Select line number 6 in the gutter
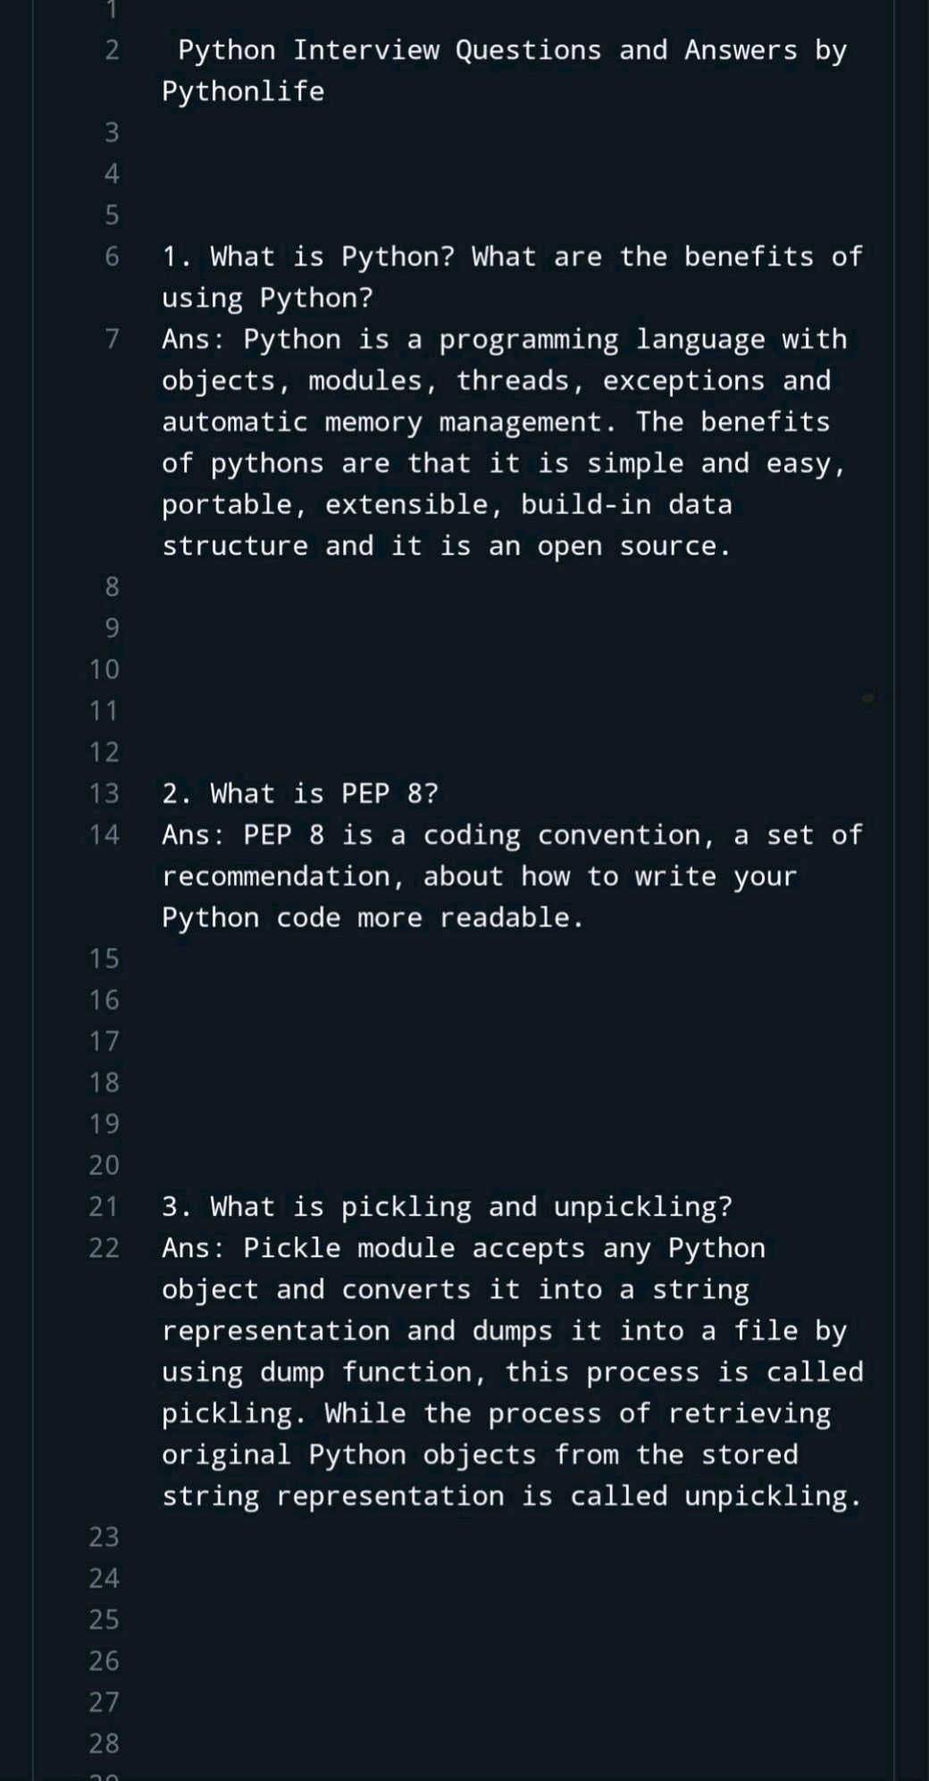 point(112,257)
